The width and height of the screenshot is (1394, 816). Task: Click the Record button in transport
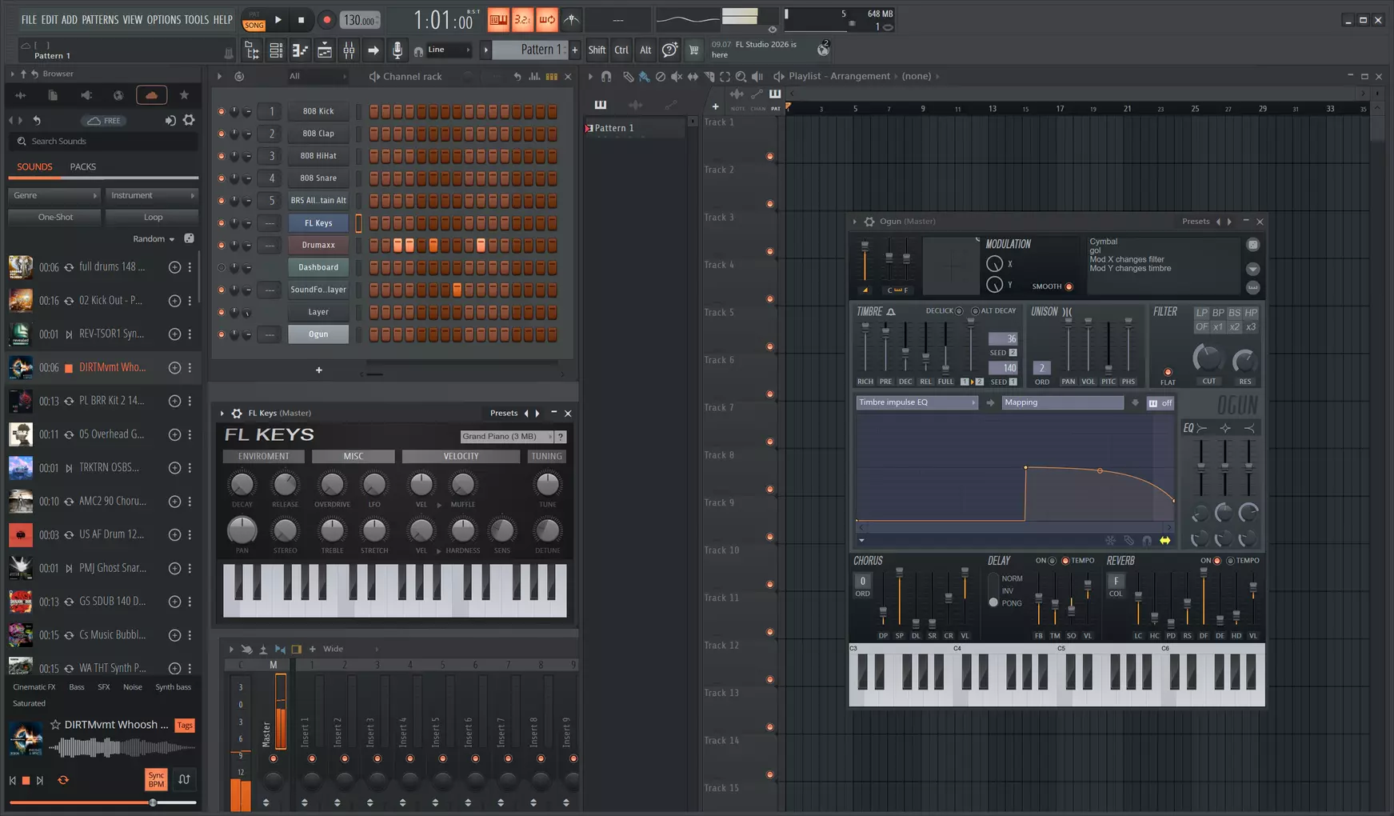coord(326,19)
